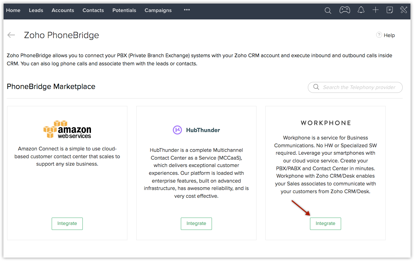Screen dimensions: 414x261
Task: Click the magnifier inside telephony search box
Action: click(x=316, y=87)
